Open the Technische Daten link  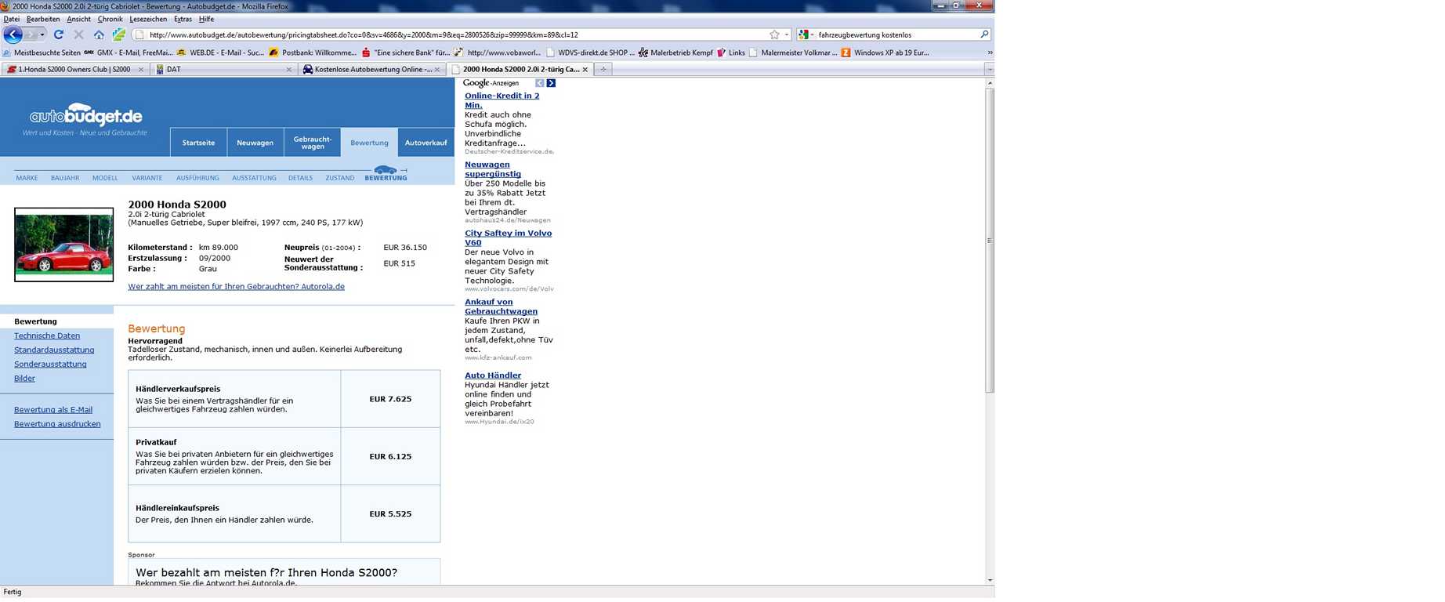pos(47,335)
